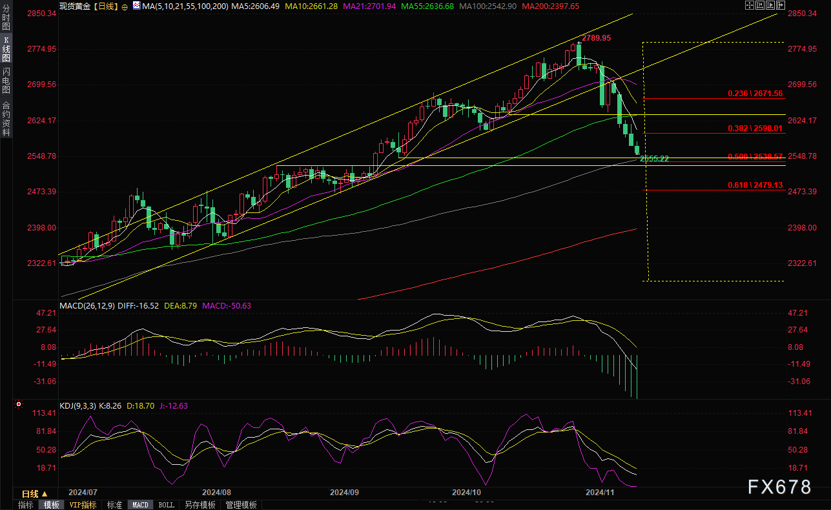Click the circle icon beside 现货黄金【日线】
831x510 pixels.
coord(124,6)
